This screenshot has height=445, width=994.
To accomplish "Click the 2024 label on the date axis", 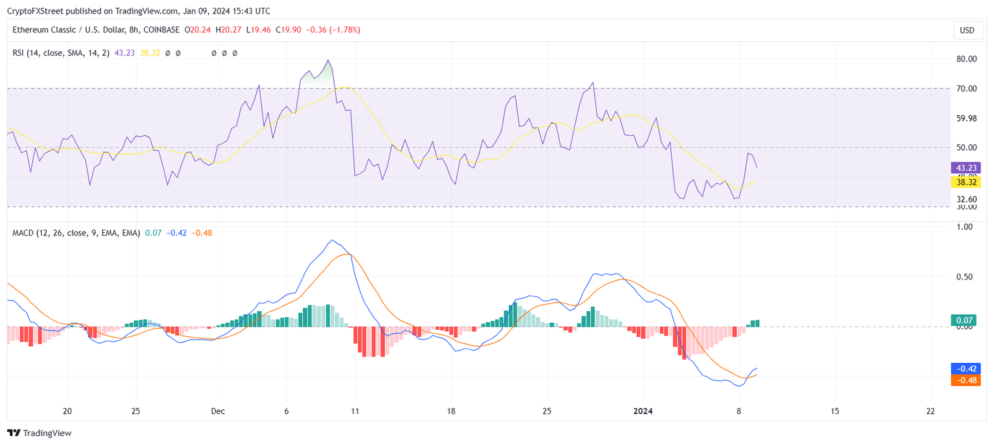I will pyautogui.click(x=645, y=410).
